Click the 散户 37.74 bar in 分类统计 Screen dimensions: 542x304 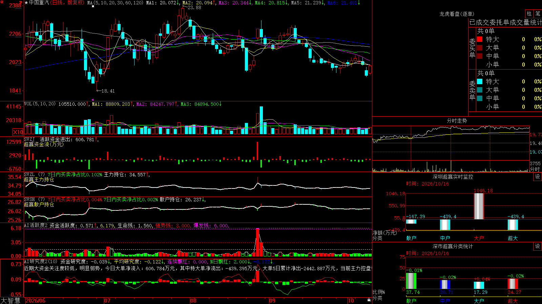pos(411,281)
